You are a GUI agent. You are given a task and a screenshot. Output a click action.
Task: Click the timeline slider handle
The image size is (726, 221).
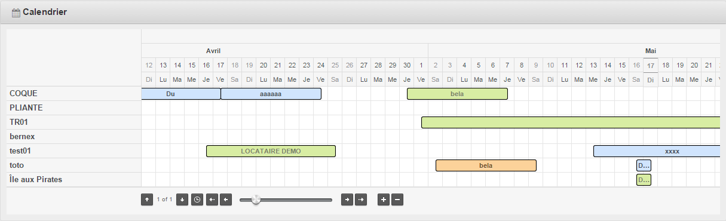[x=256, y=199]
